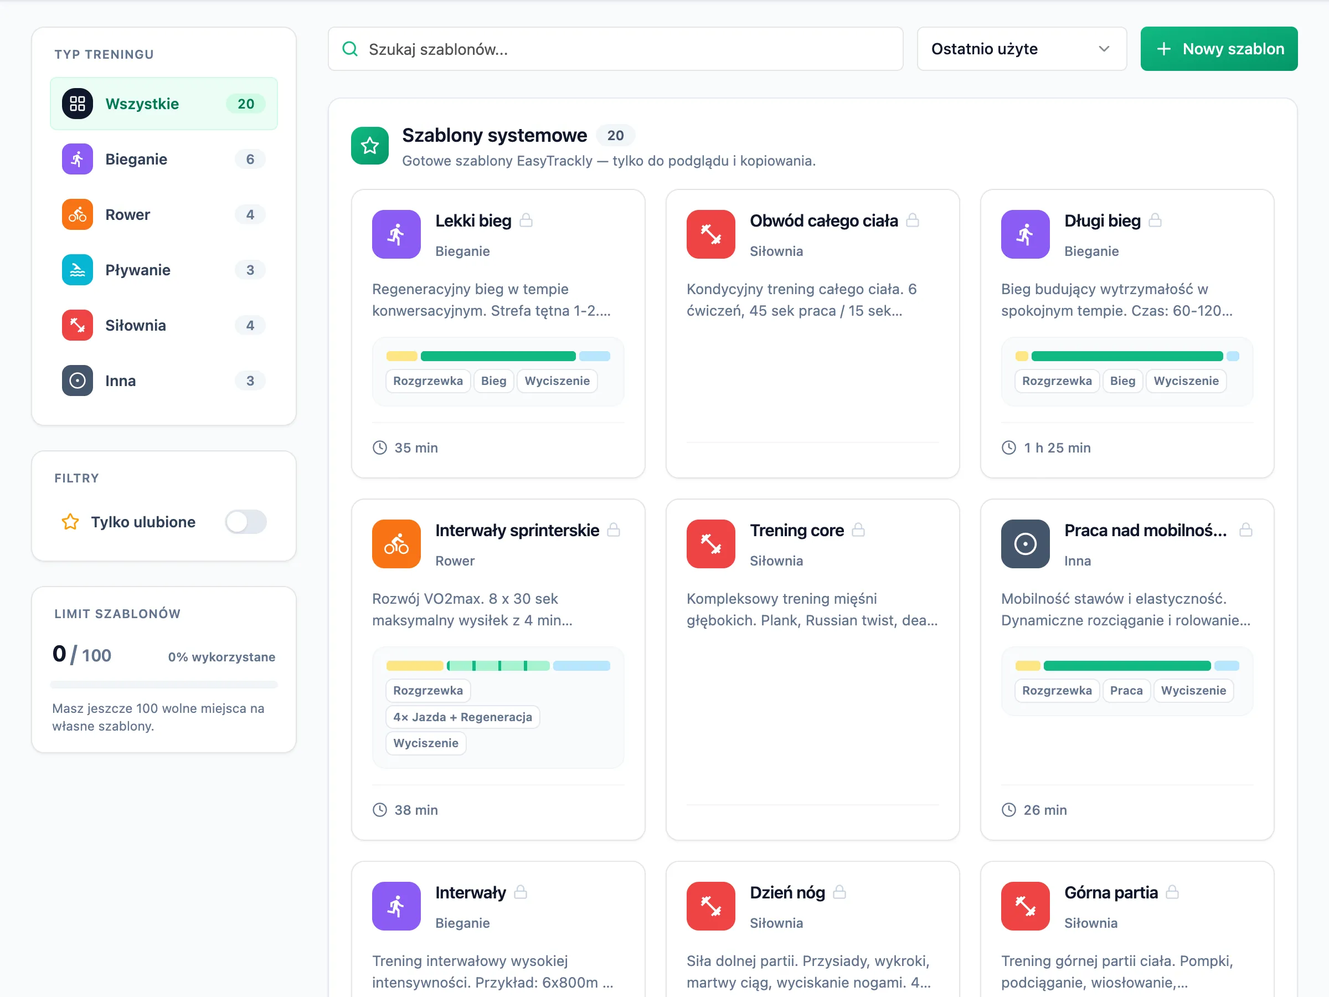The image size is (1329, 997).
Task: Click the Szukaj szablonów search field
Action: [615, 49]
